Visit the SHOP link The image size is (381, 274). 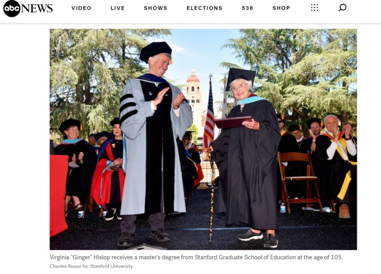281,8
